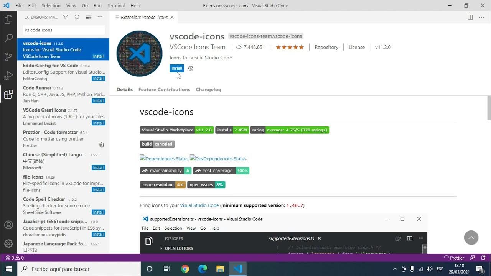Open the Search view in activity bar
491x276 pixels.
pyautogui.click(x=8, y=38)
